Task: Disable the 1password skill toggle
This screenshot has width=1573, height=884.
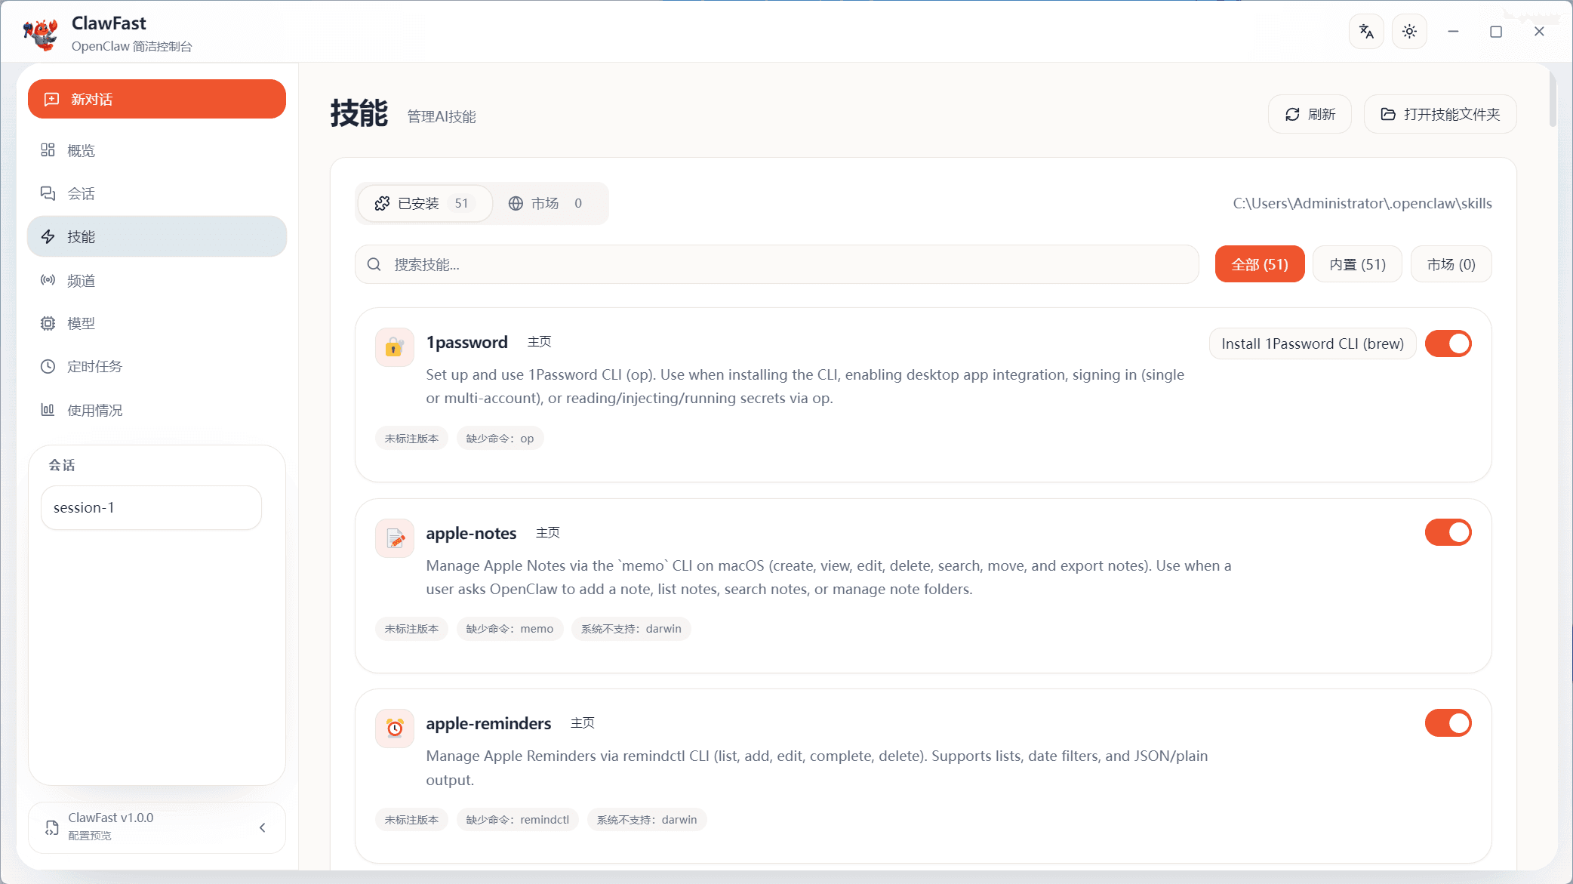Action: click(x=1448, y=343)
